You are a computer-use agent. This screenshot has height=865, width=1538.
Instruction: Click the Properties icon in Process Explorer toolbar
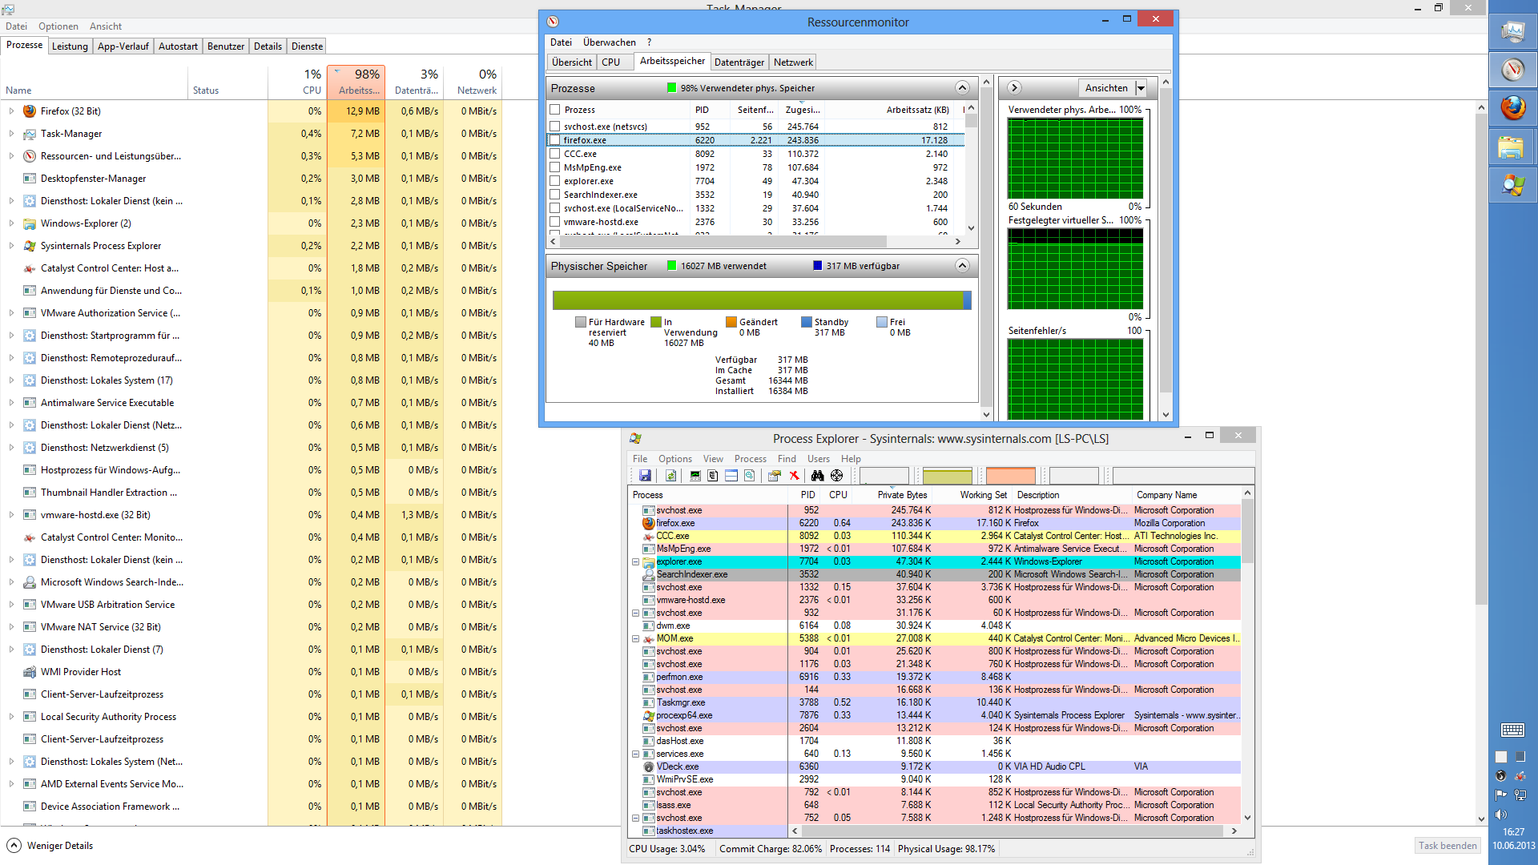(775, 476)
